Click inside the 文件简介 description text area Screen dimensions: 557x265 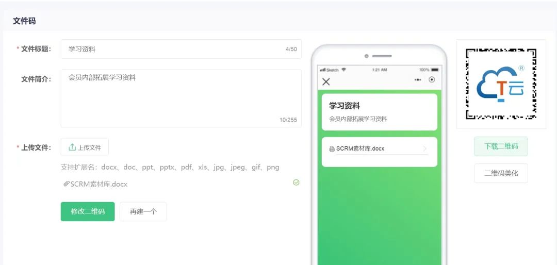click(x=181, y=98)
